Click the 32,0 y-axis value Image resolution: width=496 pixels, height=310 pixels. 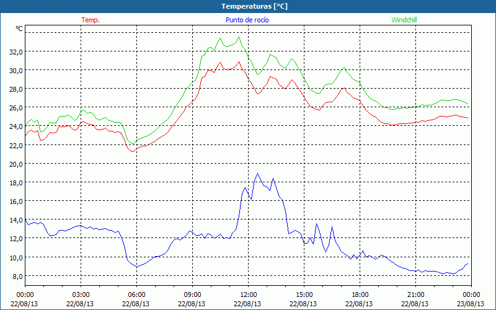click(16, 51)
